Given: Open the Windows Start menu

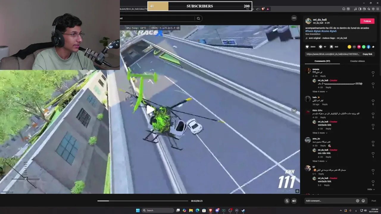Looking at the screenshot, I should (x=138, y=210).
